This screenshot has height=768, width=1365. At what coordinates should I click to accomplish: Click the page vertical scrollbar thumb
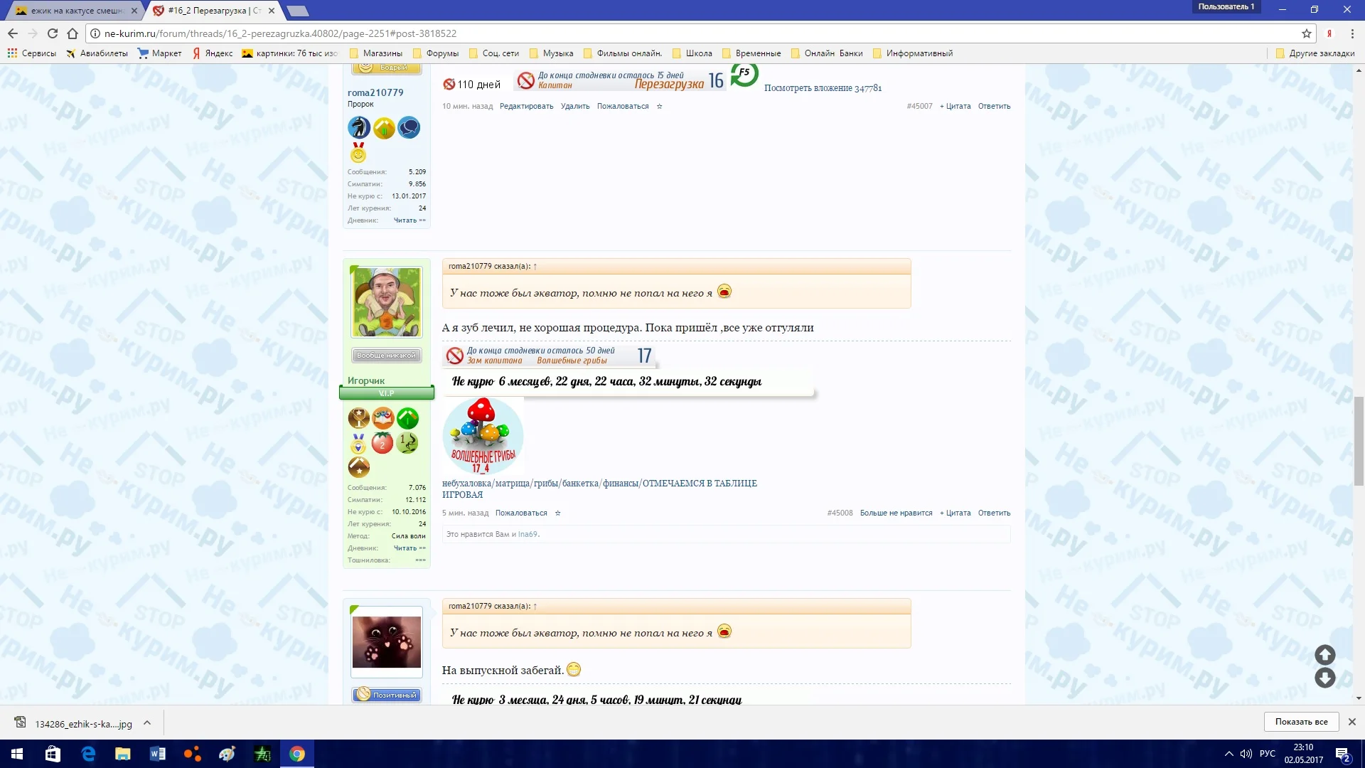click(x=1359, y=441)
